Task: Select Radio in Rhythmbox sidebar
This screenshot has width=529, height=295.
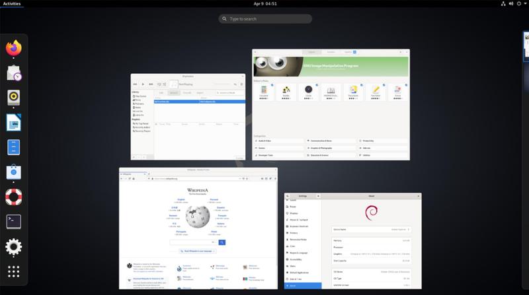Action: pyautogui.click(x=138, y=108)
